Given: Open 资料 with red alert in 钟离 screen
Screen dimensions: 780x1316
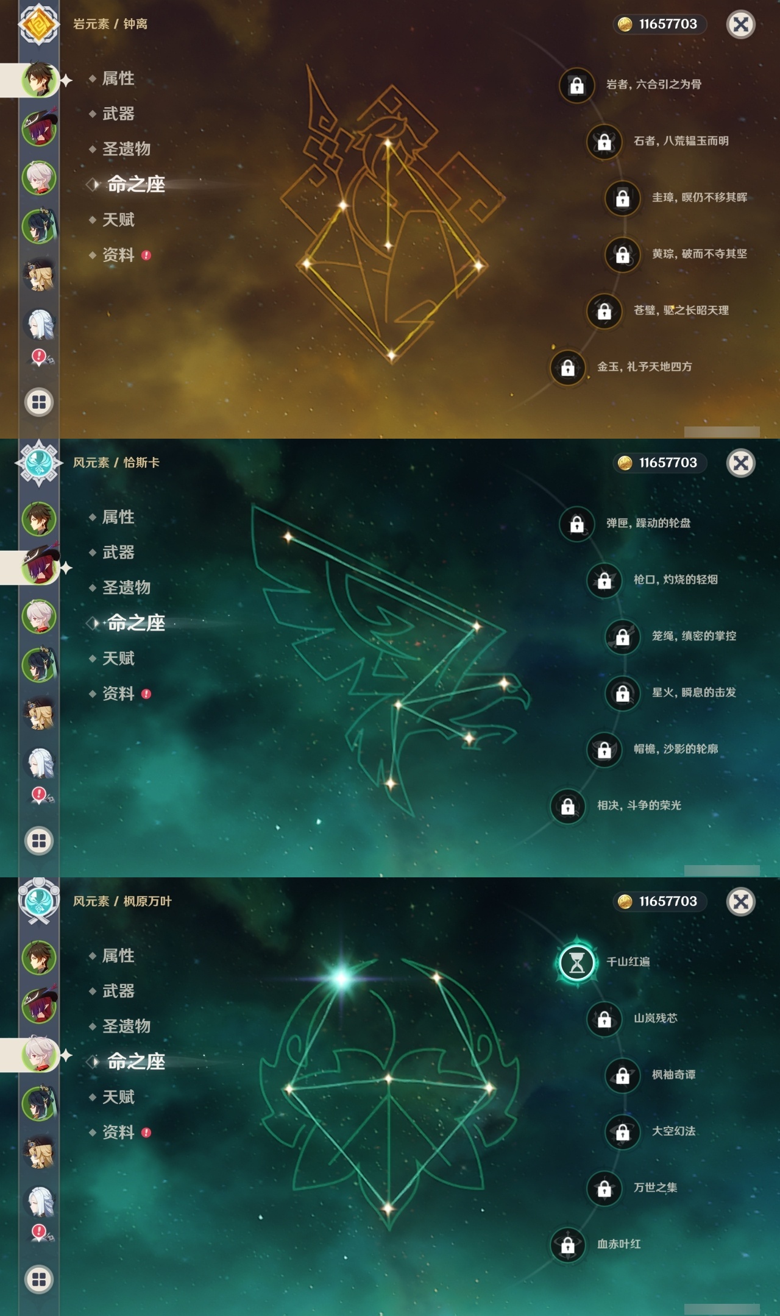Looking at the screenshot, I should [121, 255].
